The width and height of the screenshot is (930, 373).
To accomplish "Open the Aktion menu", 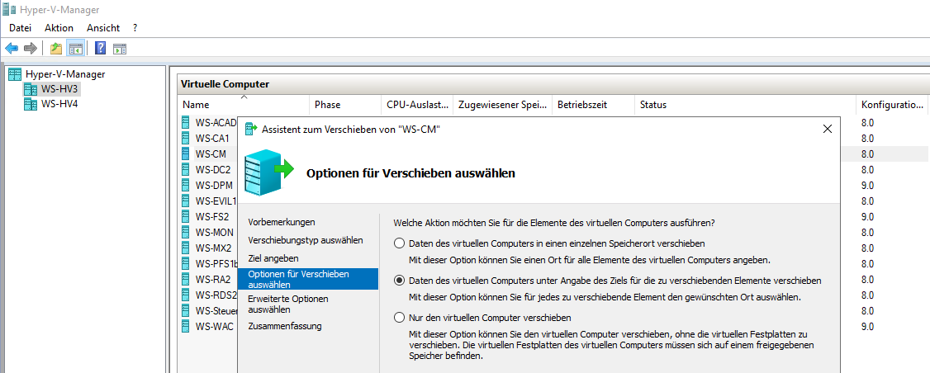I will (x=59, y=28).
